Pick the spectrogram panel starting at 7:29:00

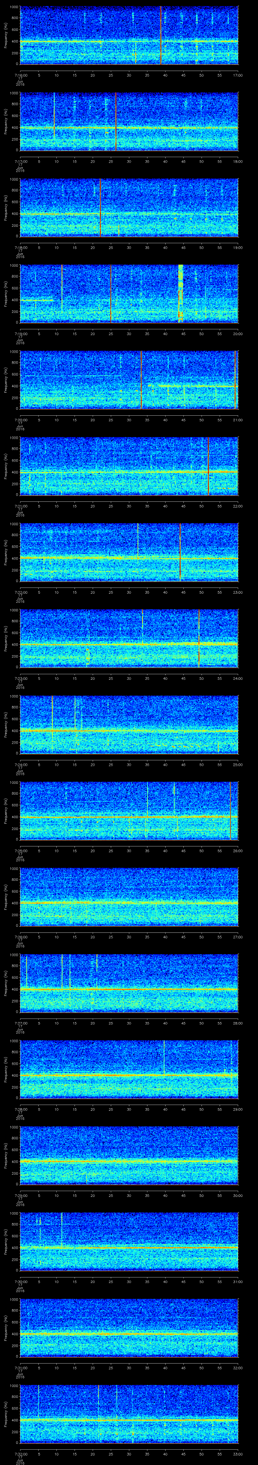129,1156
